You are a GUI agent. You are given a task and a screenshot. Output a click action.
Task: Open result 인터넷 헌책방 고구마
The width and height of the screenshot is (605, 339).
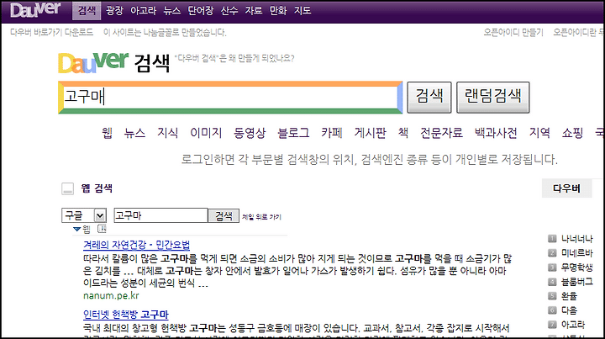(x=126, y=315)
